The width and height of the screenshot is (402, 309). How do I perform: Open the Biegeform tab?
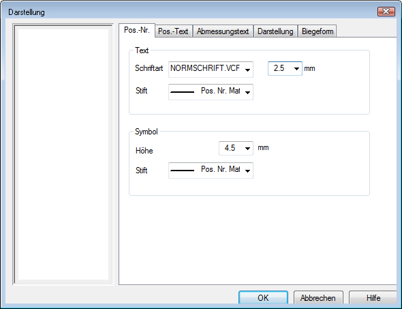pyautogui.click(x=318, y=31)
